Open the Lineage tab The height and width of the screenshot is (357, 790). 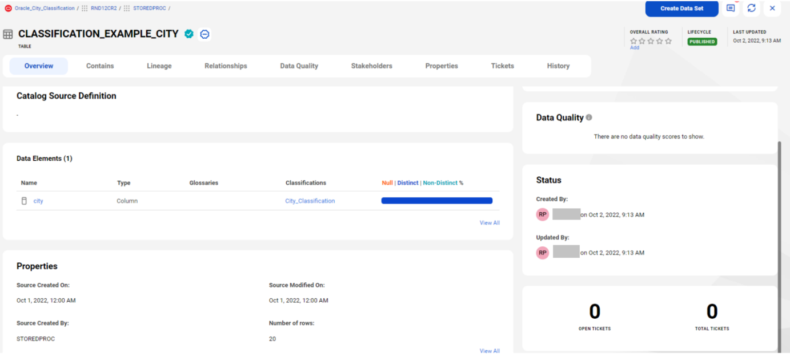159,66
